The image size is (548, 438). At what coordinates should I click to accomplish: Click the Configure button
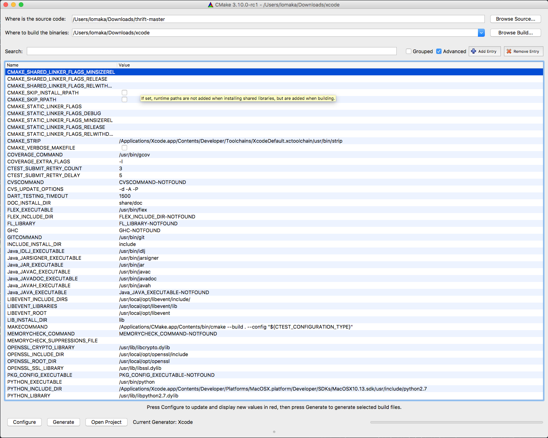click(25, 422)
